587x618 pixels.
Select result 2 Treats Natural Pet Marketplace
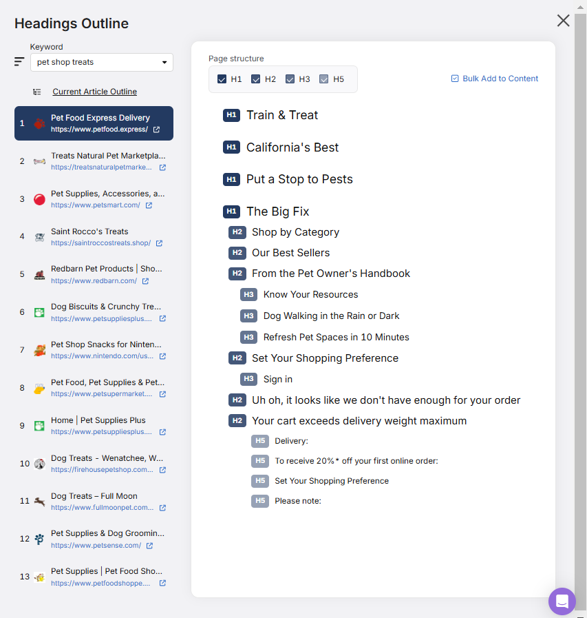94,161
